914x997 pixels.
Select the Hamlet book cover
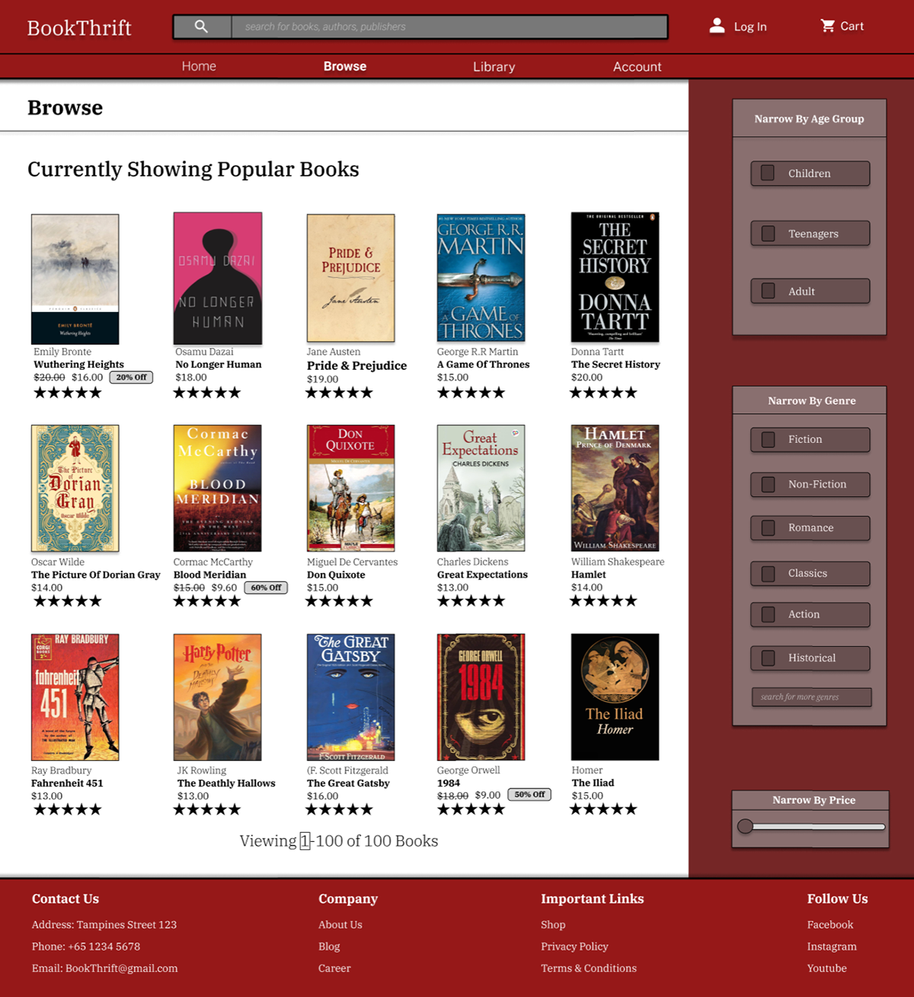tap(615, 488)
